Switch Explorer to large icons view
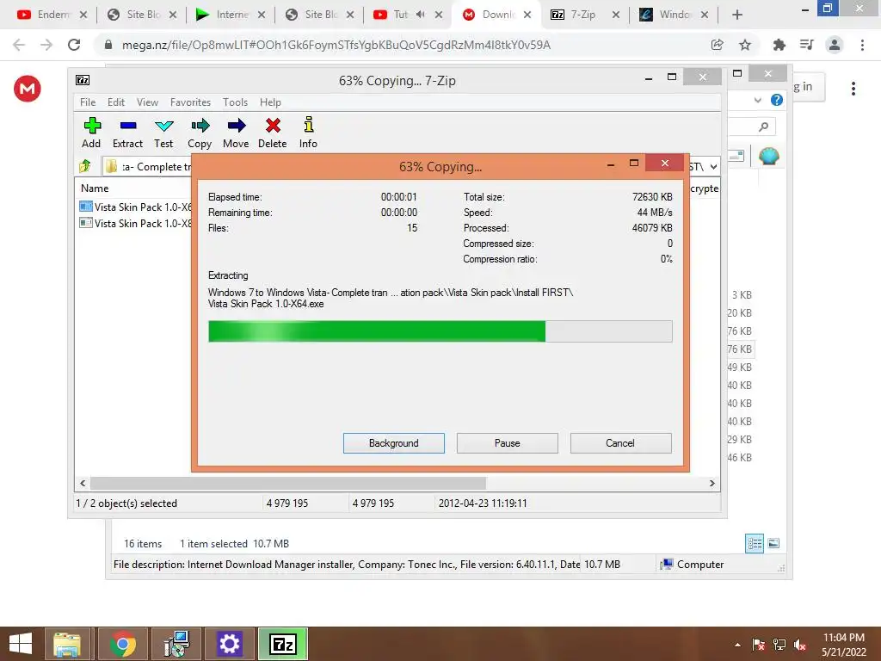 pos(773,544)
